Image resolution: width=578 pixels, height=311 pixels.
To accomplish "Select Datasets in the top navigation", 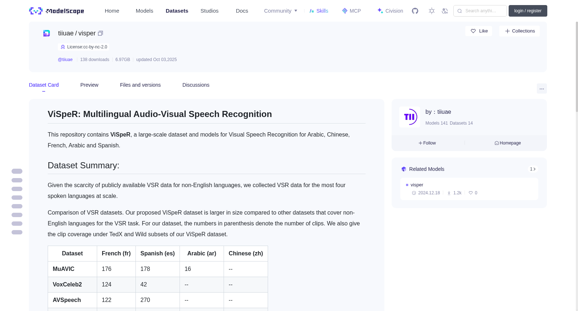I will point(177,11).
